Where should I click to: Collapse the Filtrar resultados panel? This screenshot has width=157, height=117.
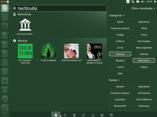143,8
